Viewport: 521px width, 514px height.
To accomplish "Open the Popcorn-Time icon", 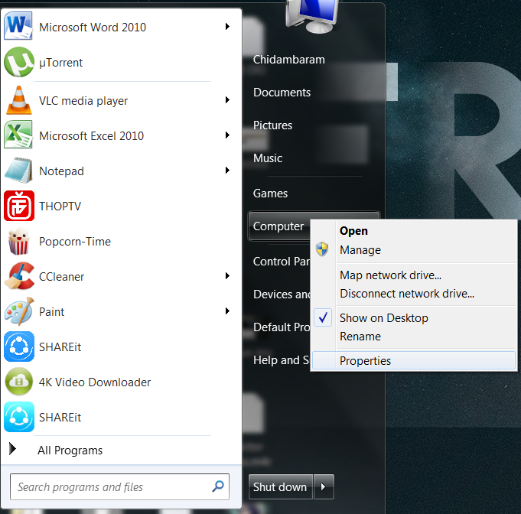I will click(19, 242).
